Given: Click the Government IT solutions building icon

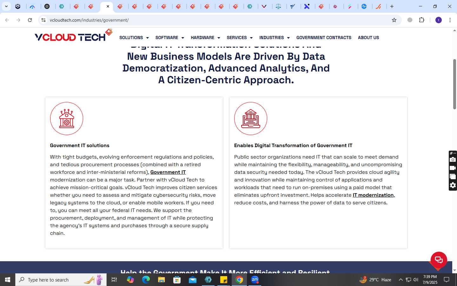Looking at the screenshot, I should tap(67, 119).
